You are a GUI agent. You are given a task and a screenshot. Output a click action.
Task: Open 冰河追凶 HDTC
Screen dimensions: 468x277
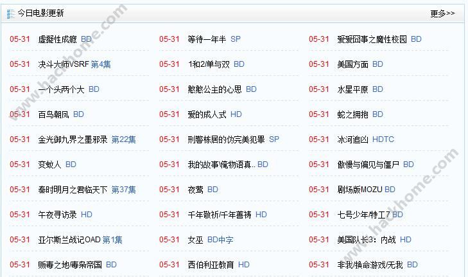pos(366,139)
